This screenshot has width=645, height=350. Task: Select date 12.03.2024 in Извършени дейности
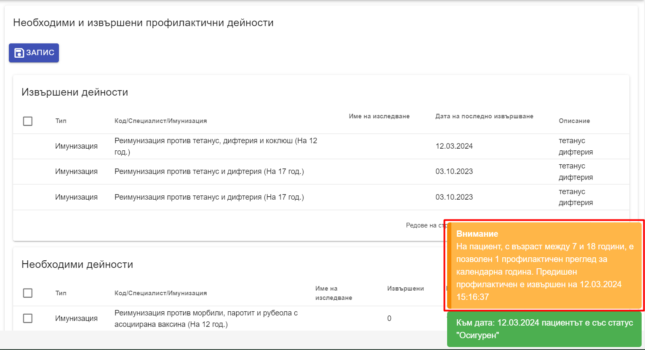coord(454,146)
